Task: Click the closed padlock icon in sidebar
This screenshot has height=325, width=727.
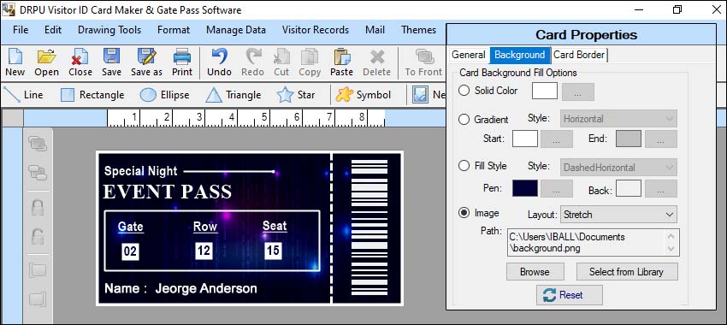Action: pyautogui.click(x=37, y=207)
